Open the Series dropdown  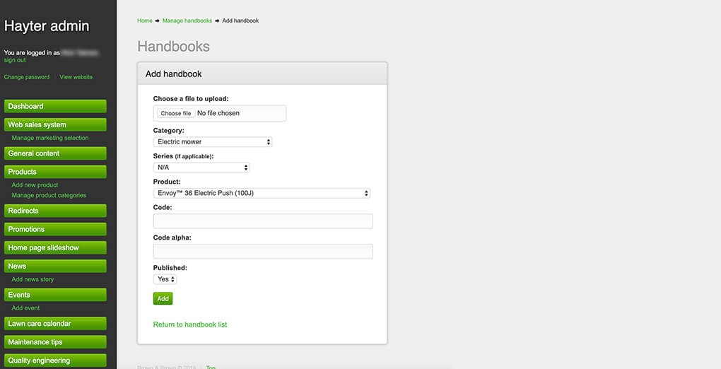[x=201, y=168]
